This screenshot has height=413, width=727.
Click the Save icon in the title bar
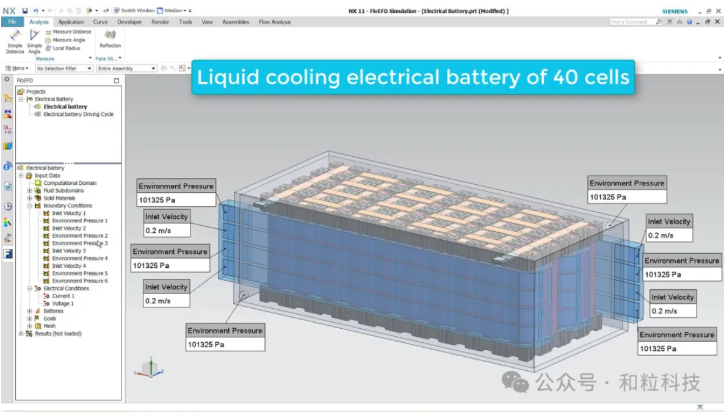[25, 11]
